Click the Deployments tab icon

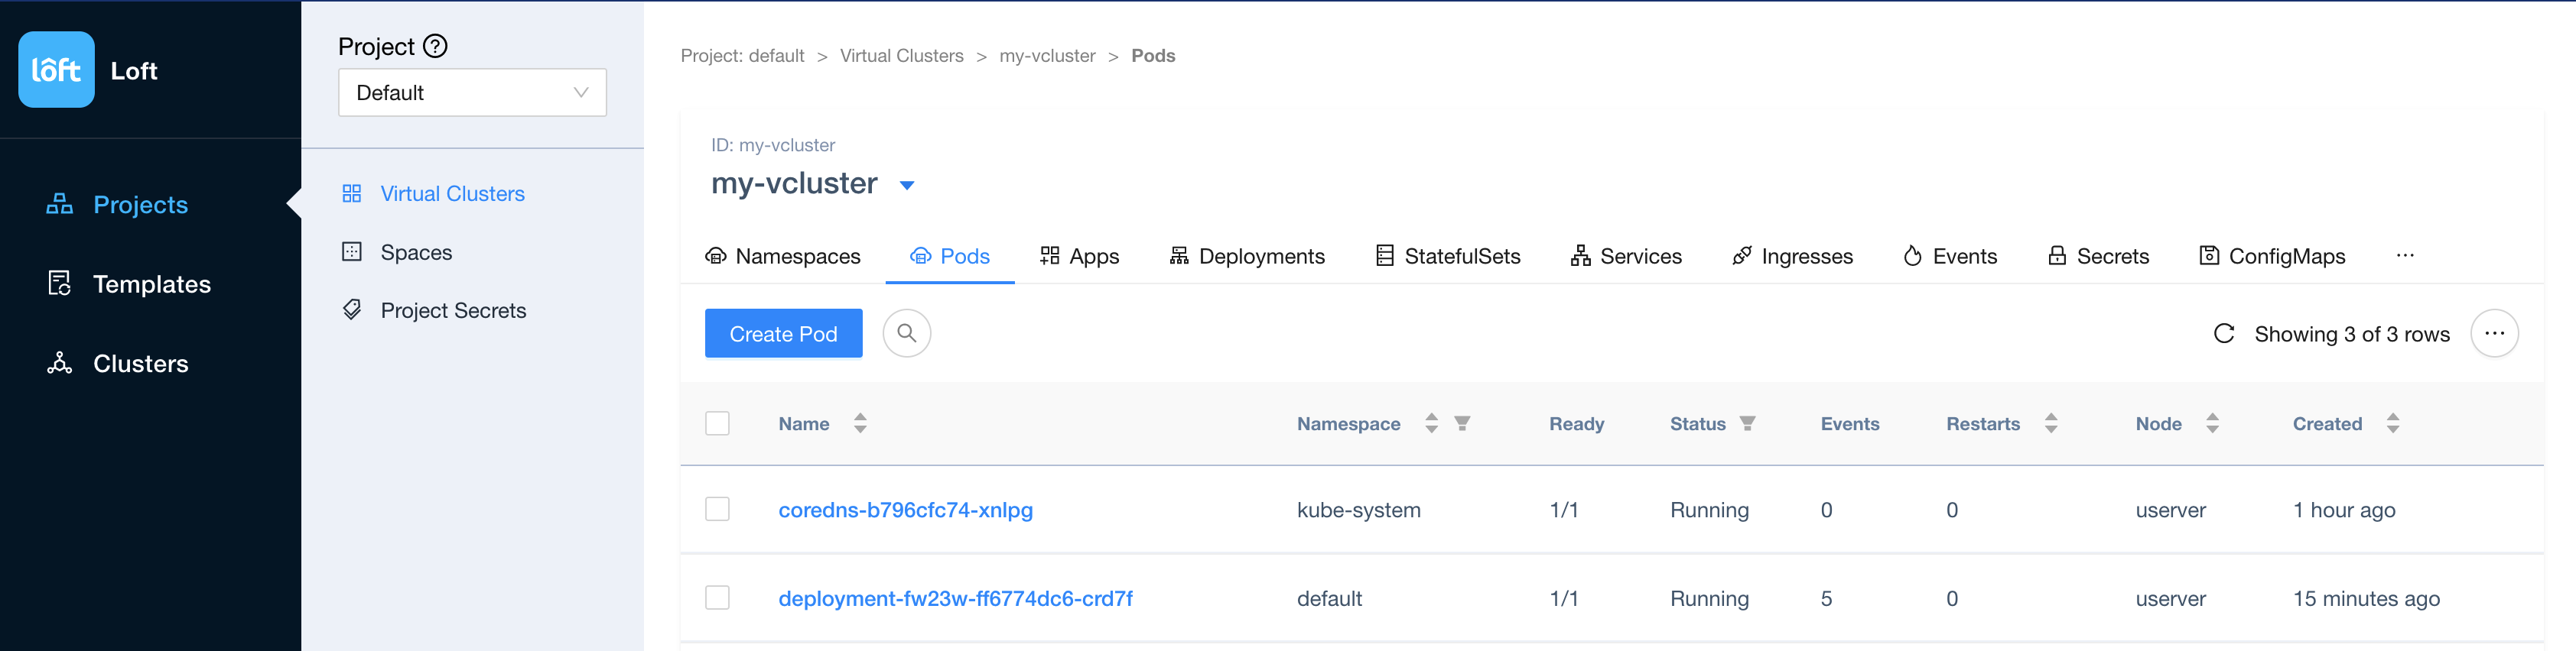tap(1179, 256)
